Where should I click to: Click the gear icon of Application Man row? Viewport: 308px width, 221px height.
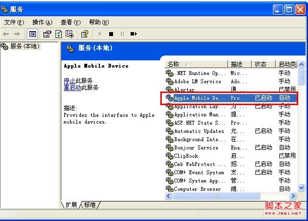pyautogui.click(x=169, y=114)
